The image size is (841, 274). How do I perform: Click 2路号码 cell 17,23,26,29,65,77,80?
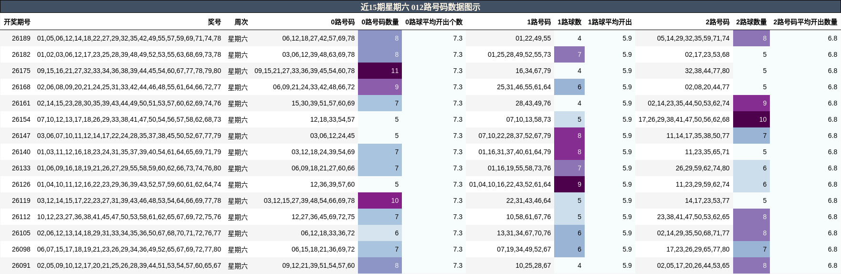click(x=698, y=249)
